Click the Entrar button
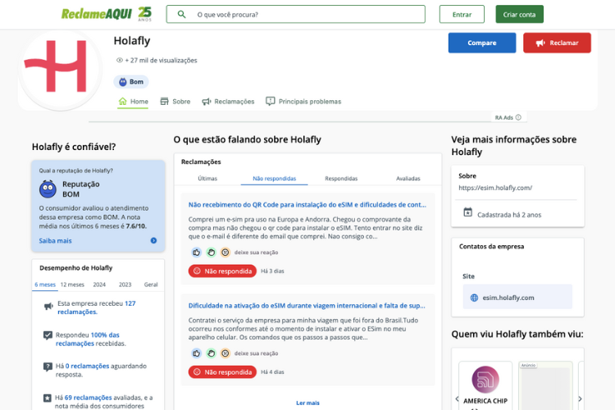 [462, 15]
